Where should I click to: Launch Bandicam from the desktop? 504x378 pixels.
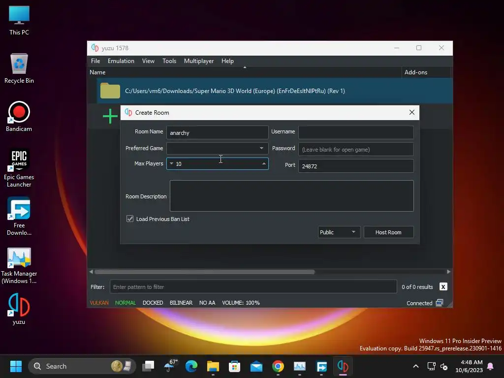coord(19,116)
